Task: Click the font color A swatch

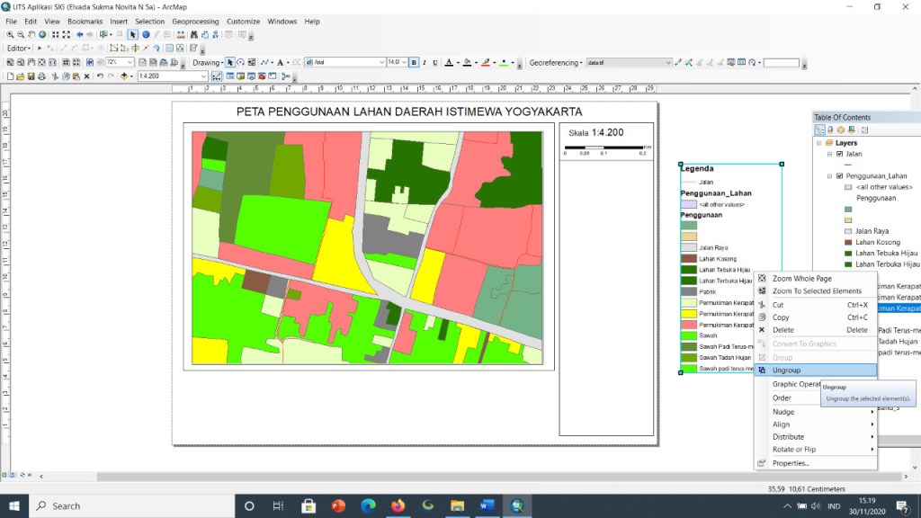Action: [x=449, y=62]
